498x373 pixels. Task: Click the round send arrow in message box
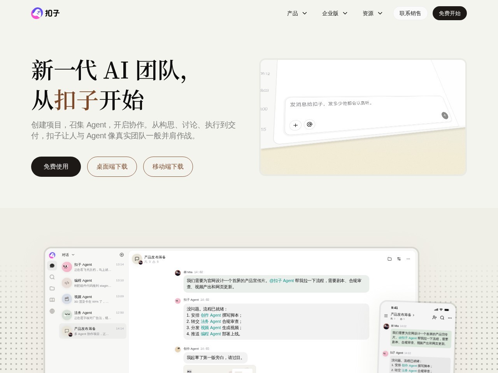445,115
